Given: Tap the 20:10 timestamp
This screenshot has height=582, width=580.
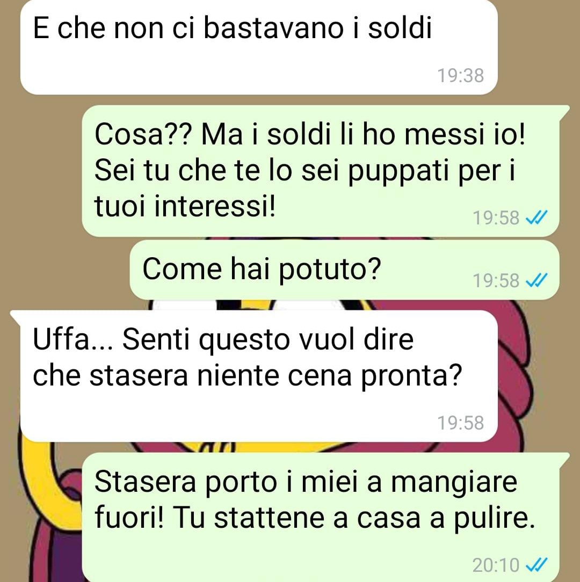Looking at the screenshot, I should coord(496,565).
